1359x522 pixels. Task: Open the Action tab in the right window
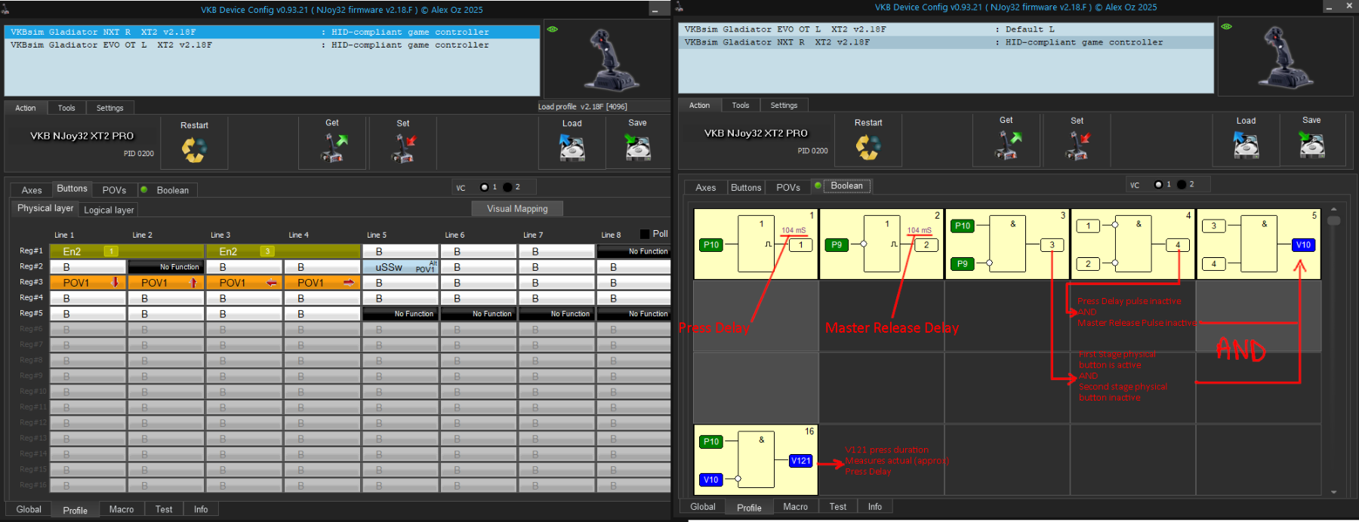(699, 105)
